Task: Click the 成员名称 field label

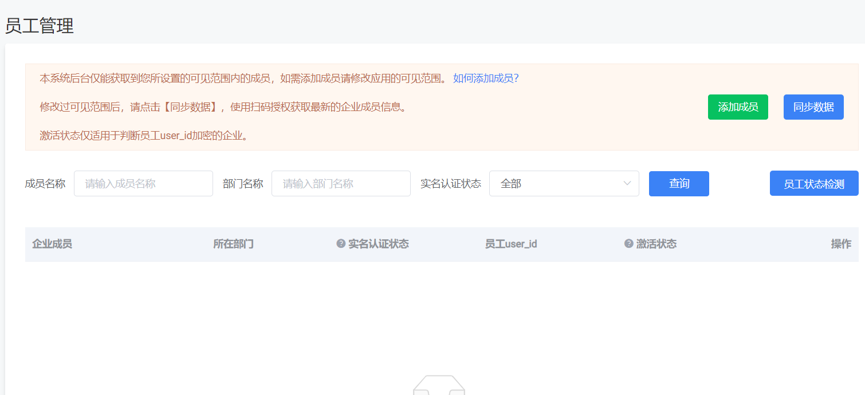Action: click(x=45, y=184)
